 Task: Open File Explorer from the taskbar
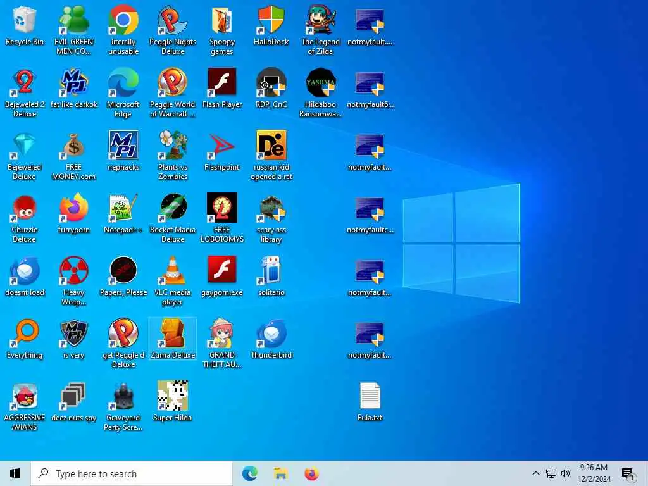(x=280, y=473)
